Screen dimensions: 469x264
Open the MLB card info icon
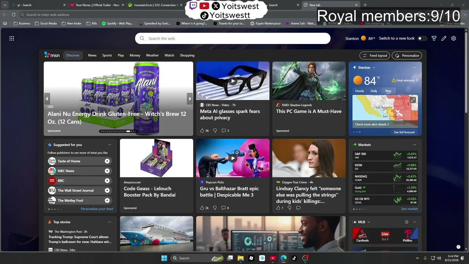click(x=407, y=222)
